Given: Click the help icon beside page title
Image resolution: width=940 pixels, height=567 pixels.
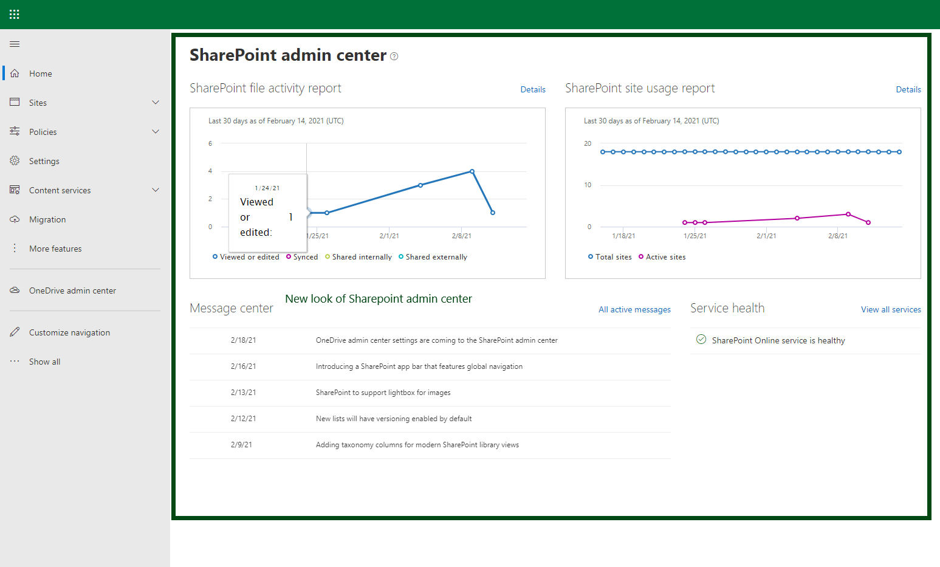Looking at the screenshot, I should point(394,57).
